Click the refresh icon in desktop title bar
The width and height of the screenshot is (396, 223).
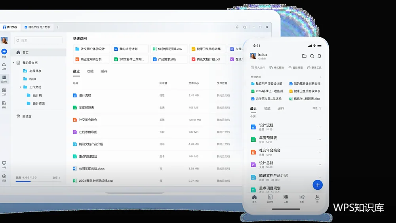[245, 27]
